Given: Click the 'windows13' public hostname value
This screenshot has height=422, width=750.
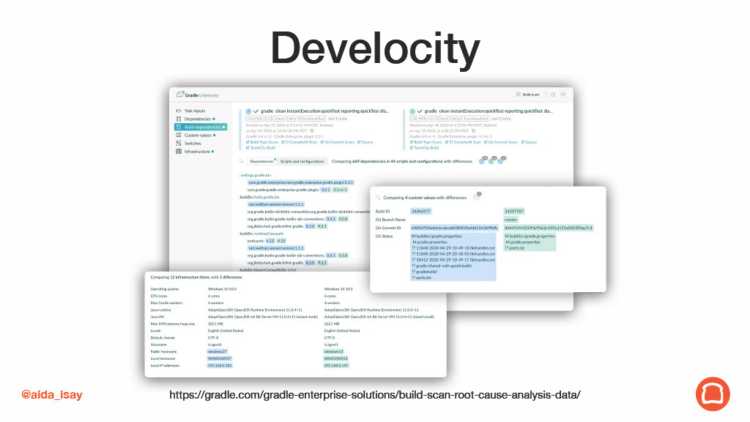Looking at the screenshot, I should pyautogui.click(x=333, y=352).
